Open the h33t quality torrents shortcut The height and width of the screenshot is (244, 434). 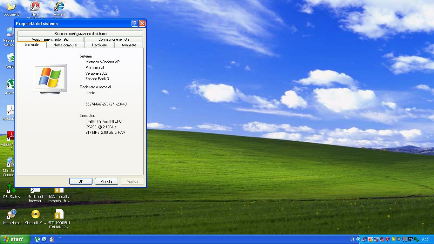pyautogui.click(x=59, y=195)
